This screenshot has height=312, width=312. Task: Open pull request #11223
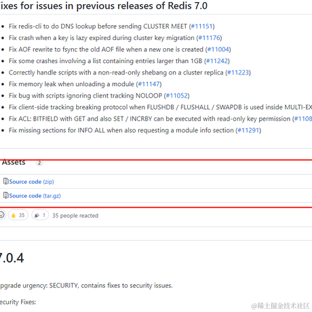(x=238, y=73)
